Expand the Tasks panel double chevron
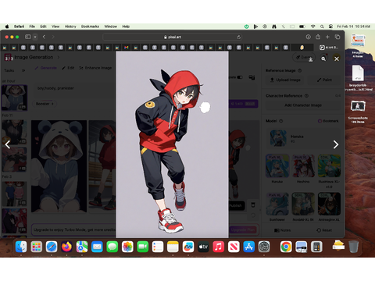Viewport: 375px width, 281px height. click(x=23, y=70)
